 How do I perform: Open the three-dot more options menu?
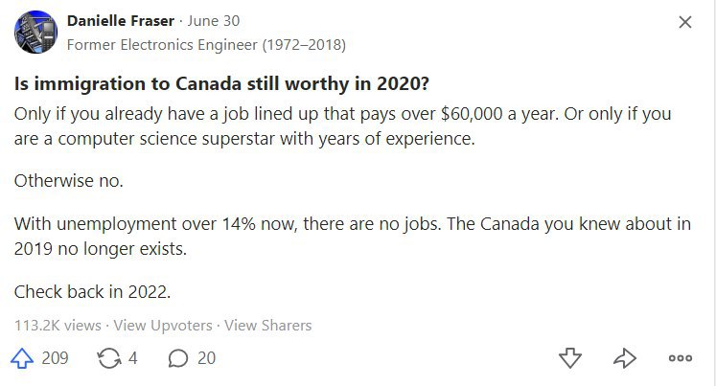(x=681, y=358)
